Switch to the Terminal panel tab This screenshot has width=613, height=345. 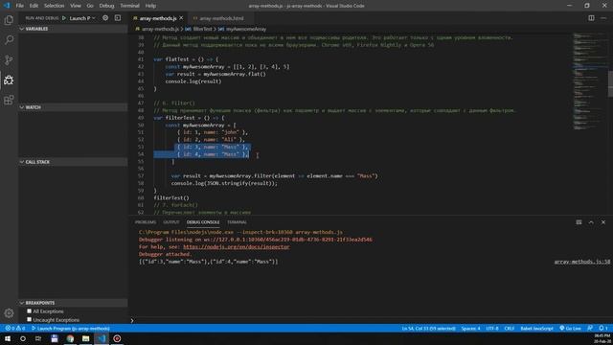[x=237, y=222]
